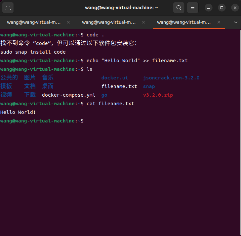Close the active third terminal tab
241x236 pixels.
tap(219, 22)
